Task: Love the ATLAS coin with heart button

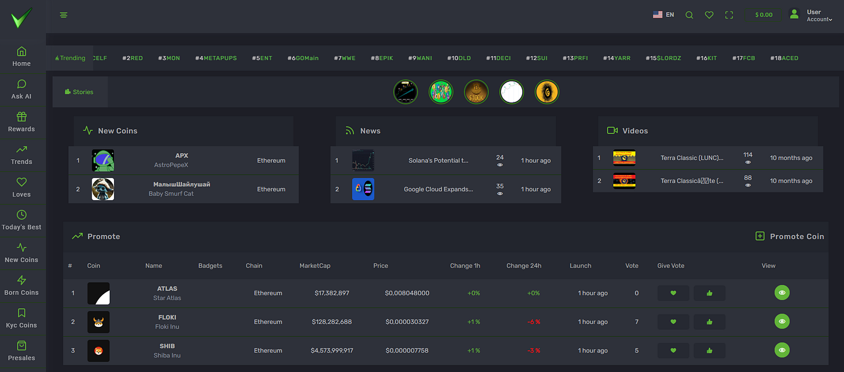Action: point(673,293)
